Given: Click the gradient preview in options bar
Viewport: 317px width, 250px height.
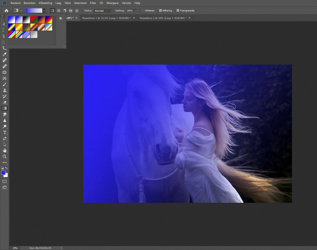Looking at the screenshot, I should pyautogui.click(x=34, y=11).
